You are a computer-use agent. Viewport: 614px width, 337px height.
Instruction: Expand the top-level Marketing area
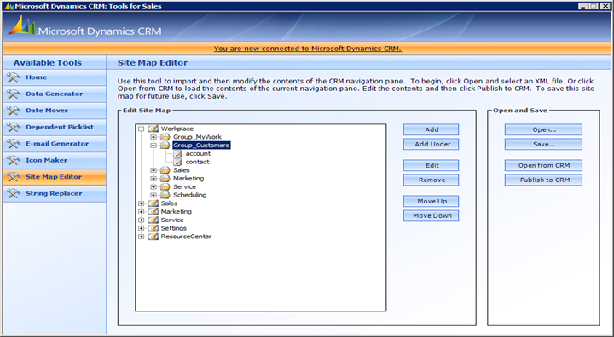click(142, 212)
